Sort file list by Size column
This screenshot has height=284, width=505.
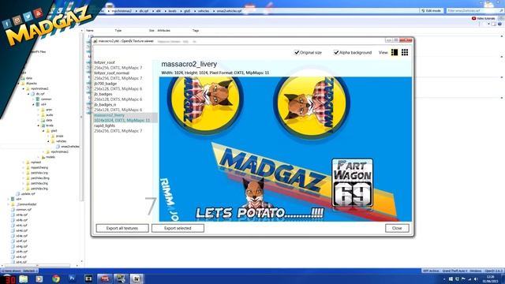click(x=151, y=30)
